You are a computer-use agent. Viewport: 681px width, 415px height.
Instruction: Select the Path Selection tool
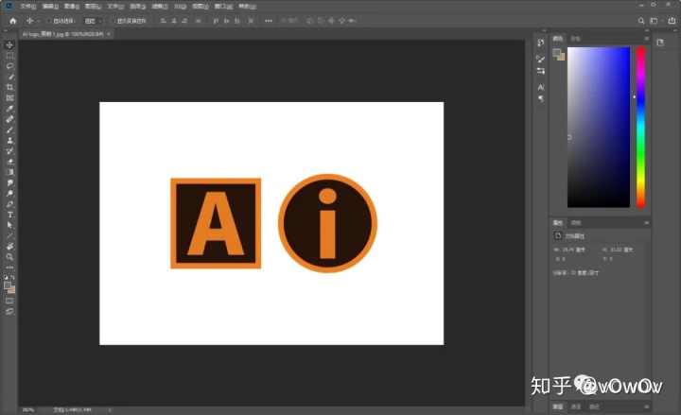click(x=9, y=225)
